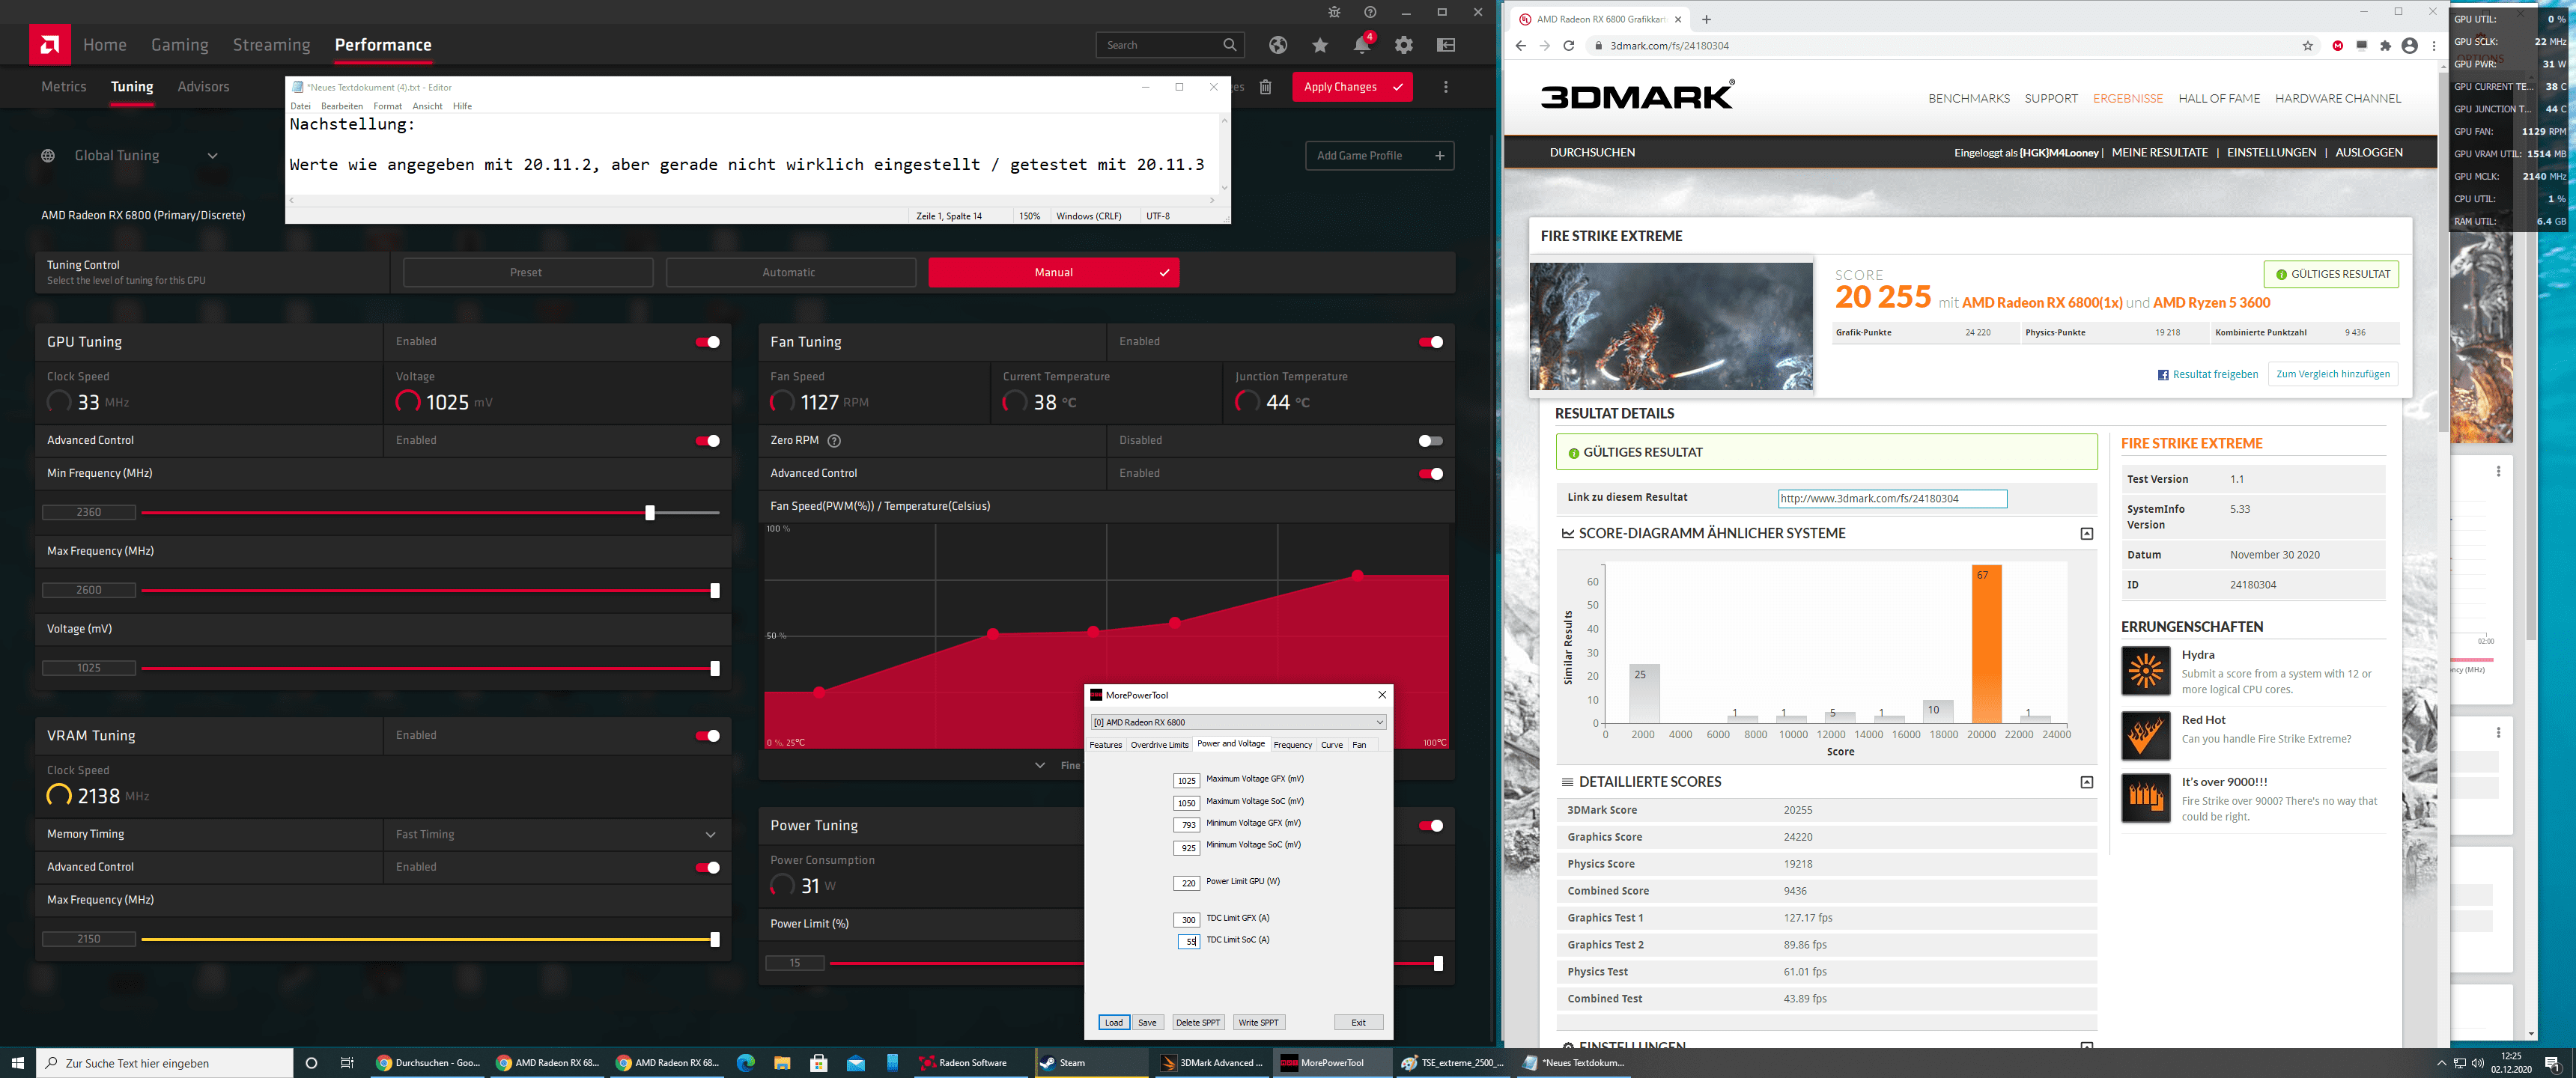
Task: Click Add Game Profile button
Action: (x=1379, y=156)
